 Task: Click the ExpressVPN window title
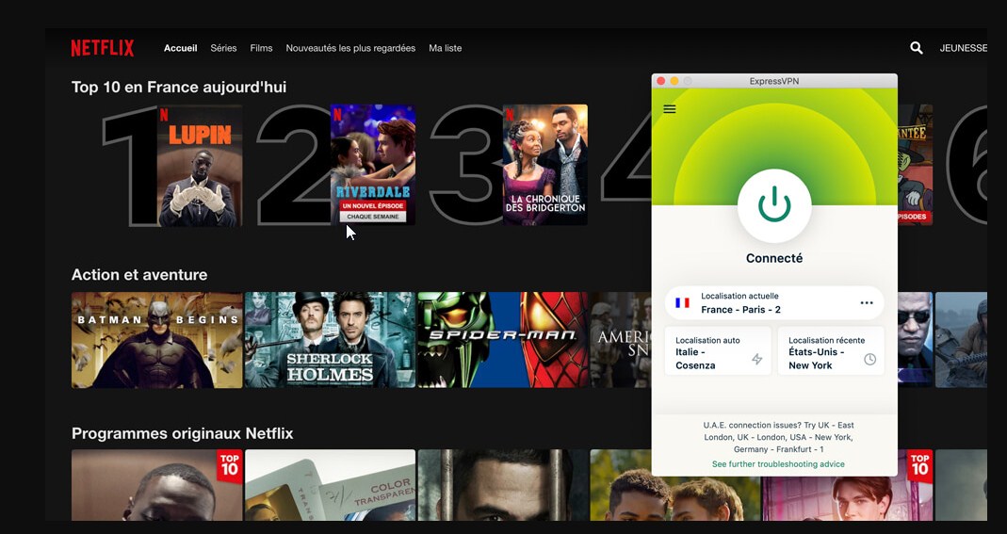point(774,82)
